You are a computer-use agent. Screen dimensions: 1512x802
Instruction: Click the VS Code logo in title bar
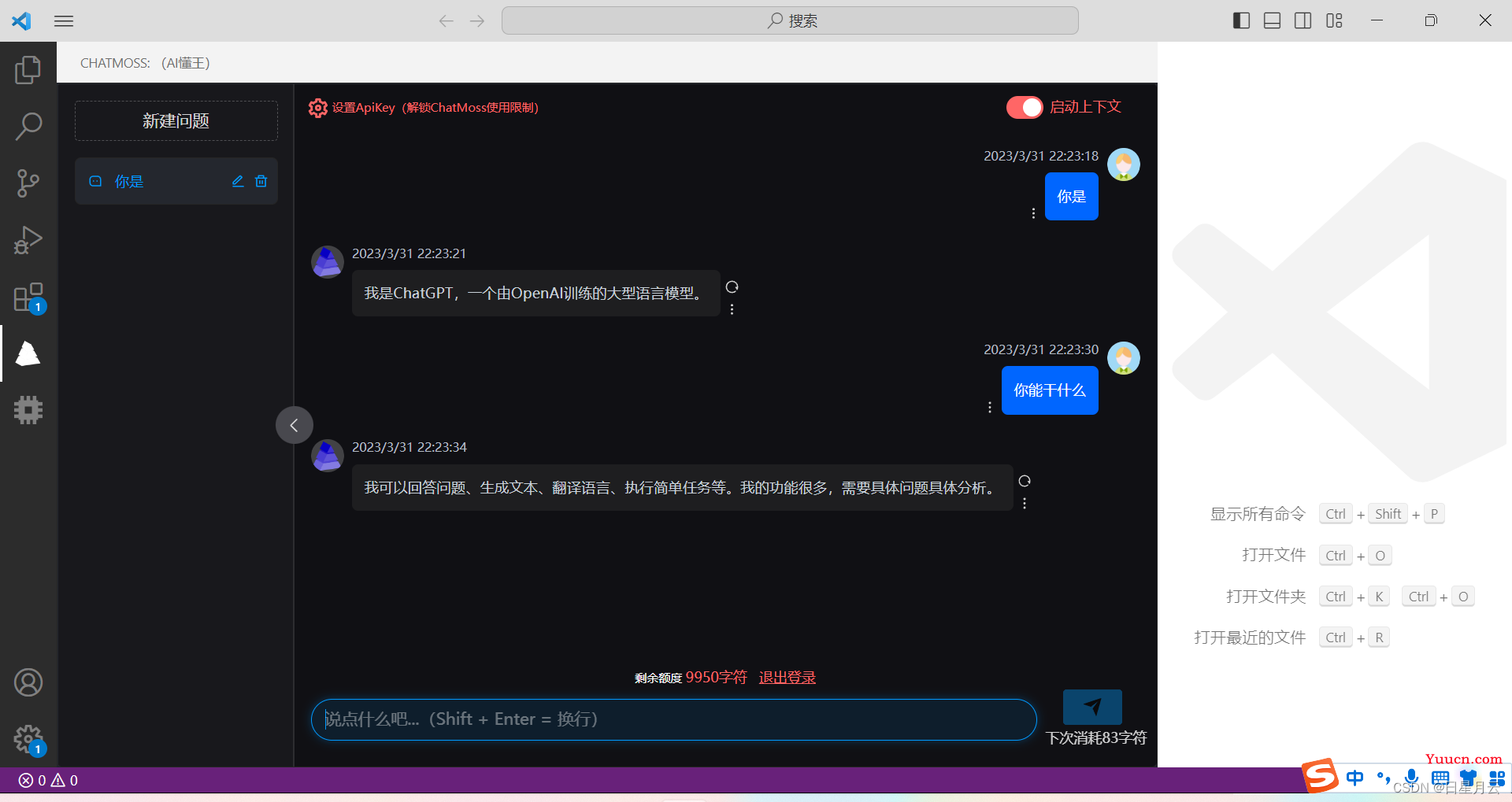point(21,20)
